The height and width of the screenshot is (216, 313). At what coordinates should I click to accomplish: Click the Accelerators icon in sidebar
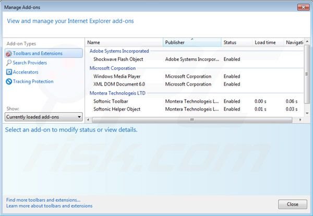(9, 72)
